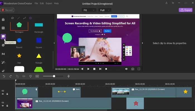Image resolution: width=195 pixels, height=111 pixels.
Task: Adjust the timeline zoom slider handle
Action: coord(54,76)
